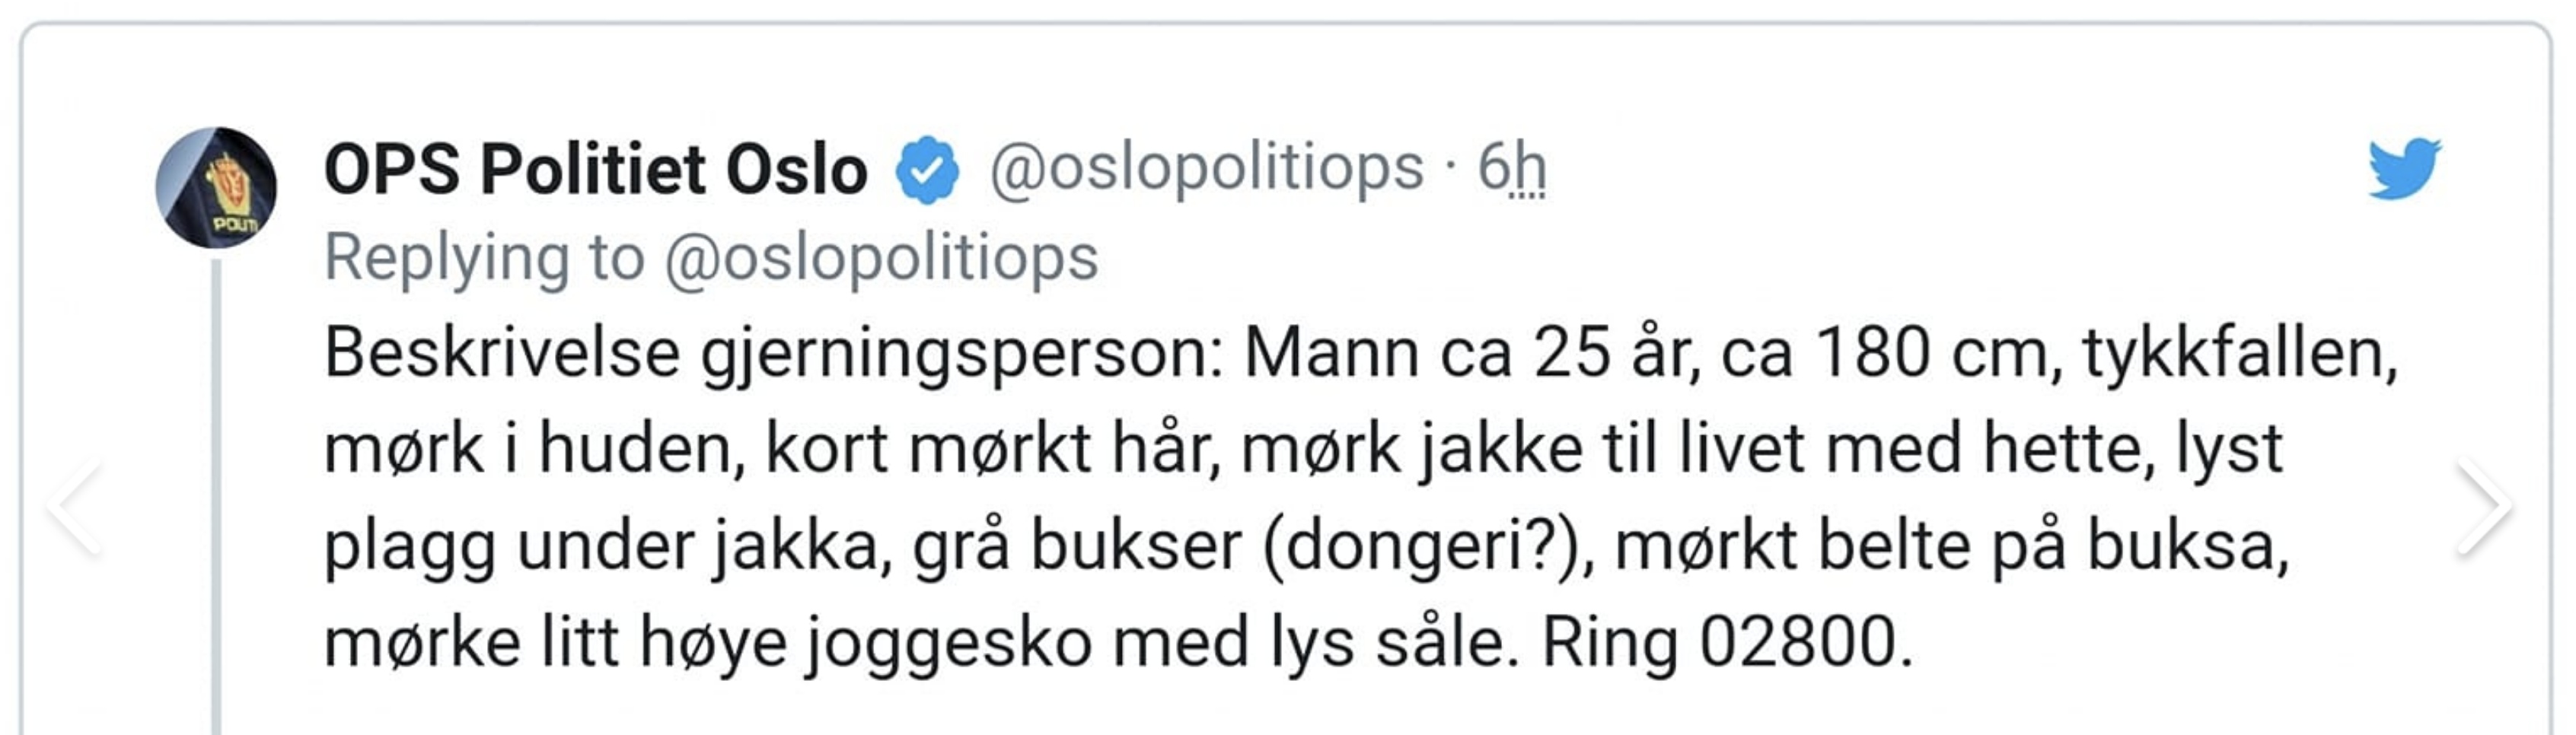Click the "Replying to" label text
The width and height of the screenshot is (2576, 735).
(x=485, y=258)
